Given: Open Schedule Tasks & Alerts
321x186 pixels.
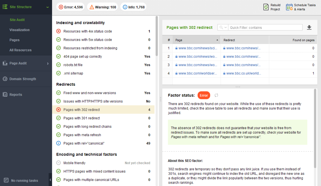Looking at the screenshot, I should (289, 7).
